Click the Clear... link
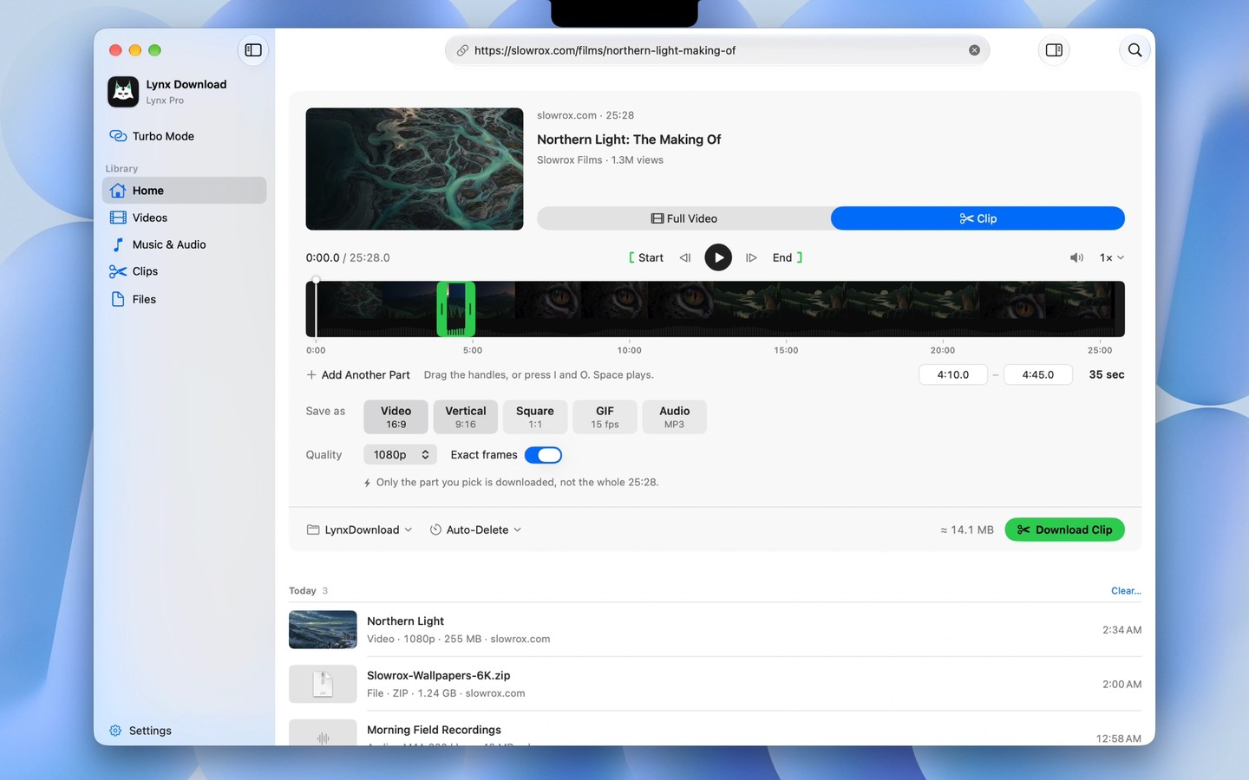 (x=1126, y=591)
